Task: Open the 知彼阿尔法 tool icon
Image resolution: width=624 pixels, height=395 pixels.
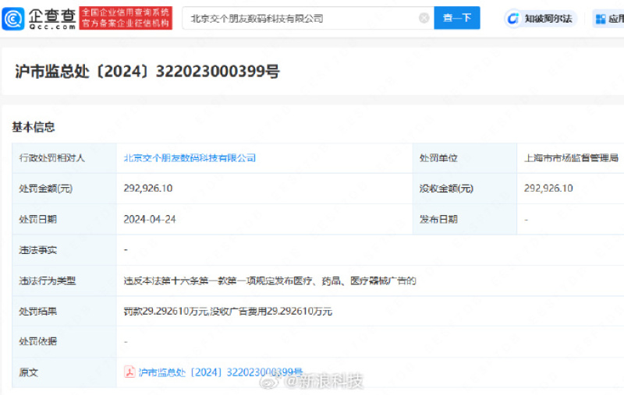Action: point(513,18)
